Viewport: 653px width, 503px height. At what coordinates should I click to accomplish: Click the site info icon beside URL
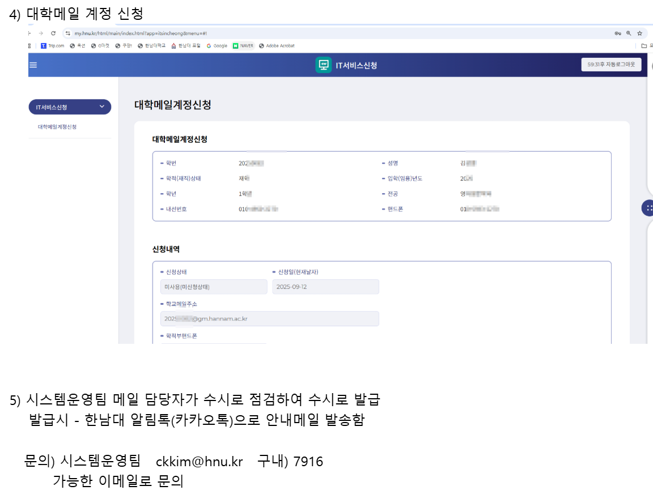[x=68, y=33]
